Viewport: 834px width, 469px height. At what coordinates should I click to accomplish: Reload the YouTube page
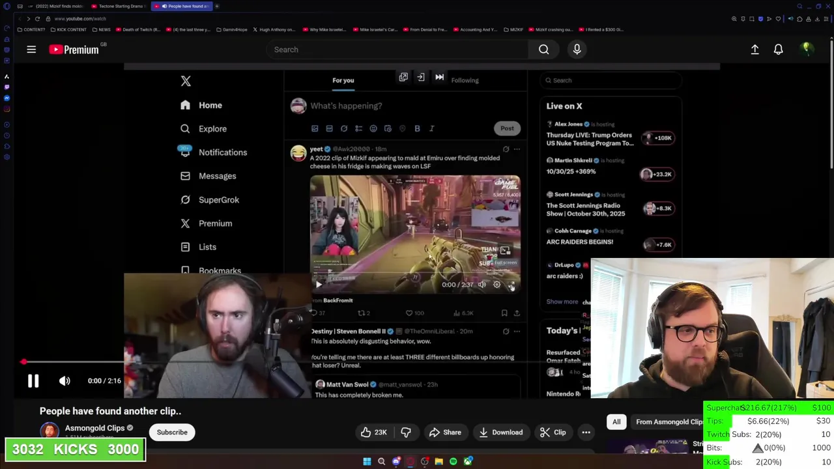38,19
